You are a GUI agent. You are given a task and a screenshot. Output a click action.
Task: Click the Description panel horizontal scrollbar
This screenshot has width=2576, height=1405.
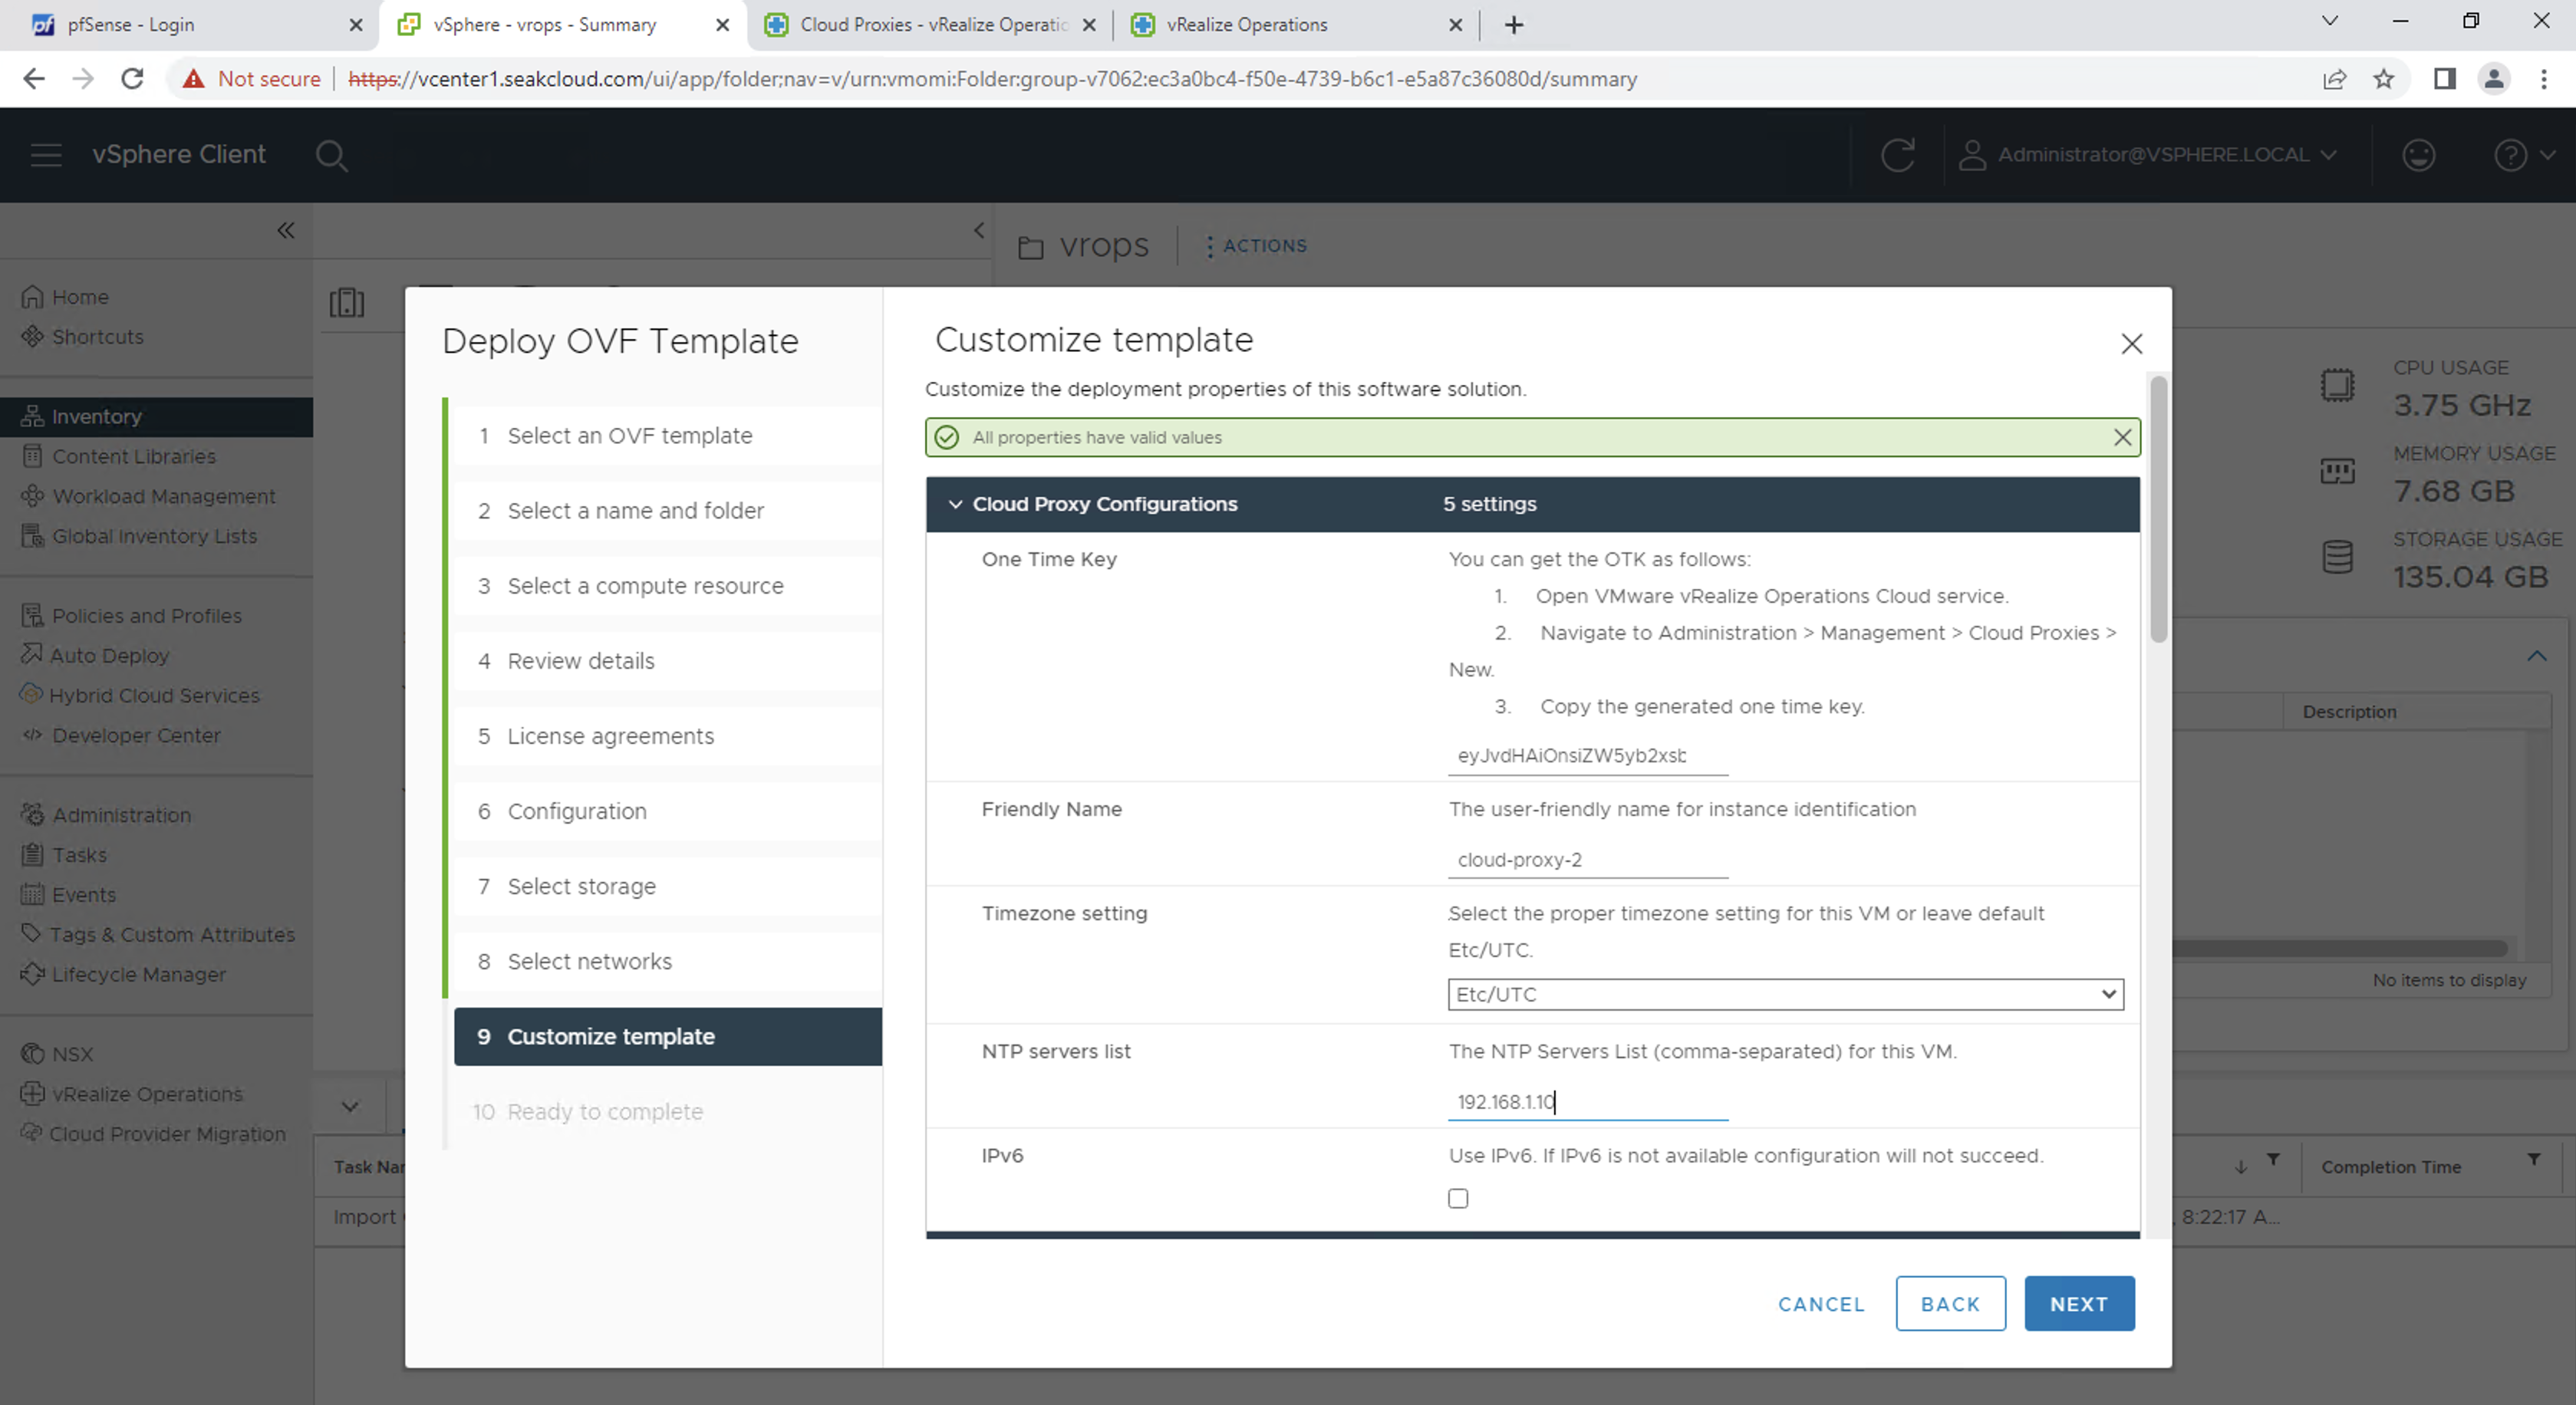tap(2340, 948)
